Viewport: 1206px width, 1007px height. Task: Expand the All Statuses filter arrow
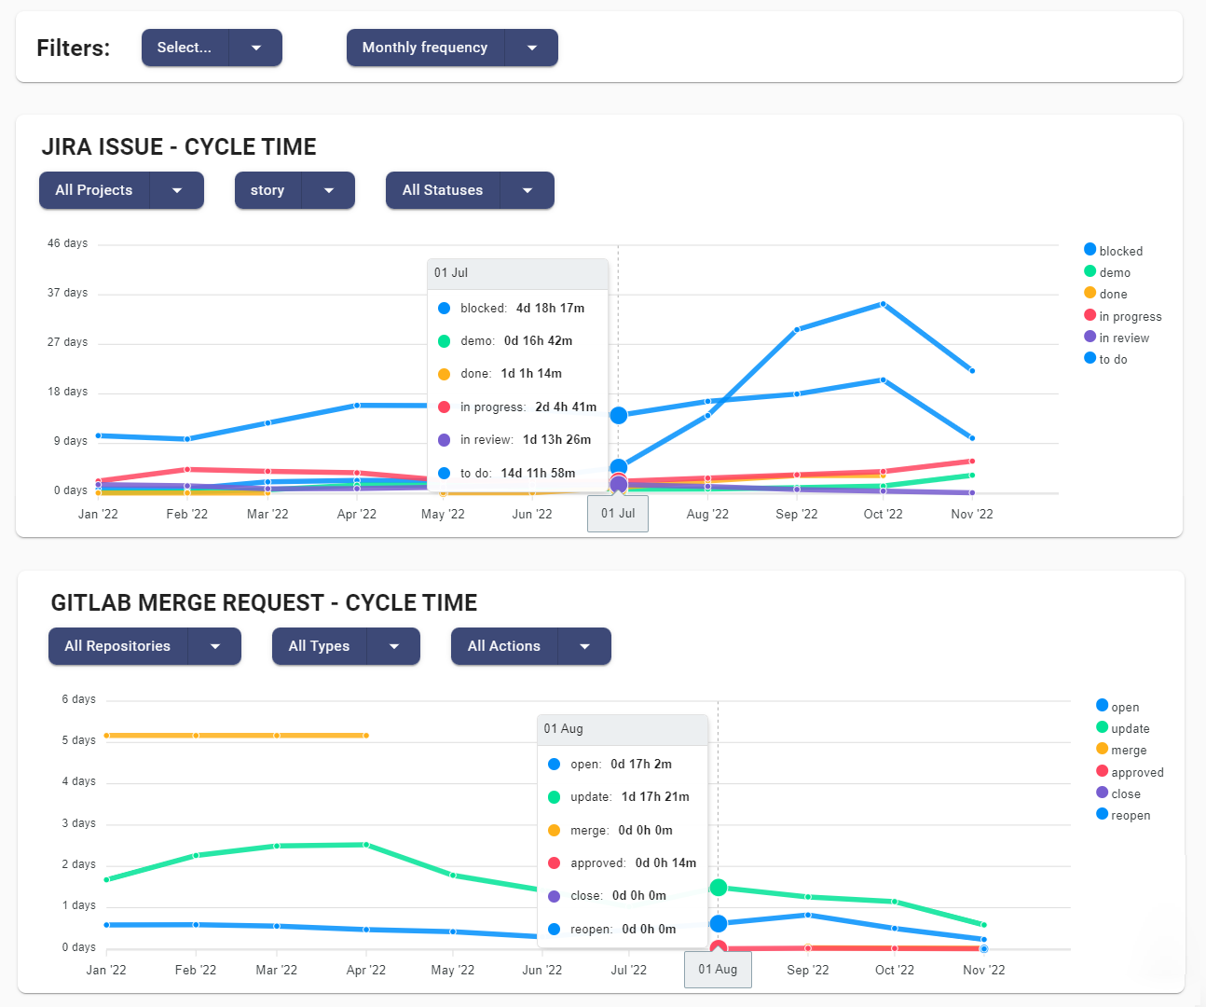[527, 190]
